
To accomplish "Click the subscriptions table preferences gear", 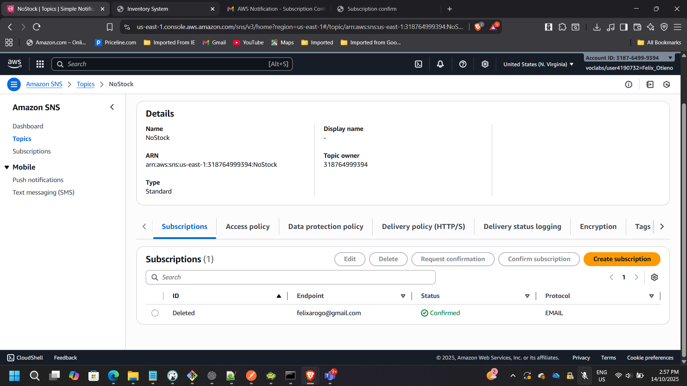I will pos(654,277).
